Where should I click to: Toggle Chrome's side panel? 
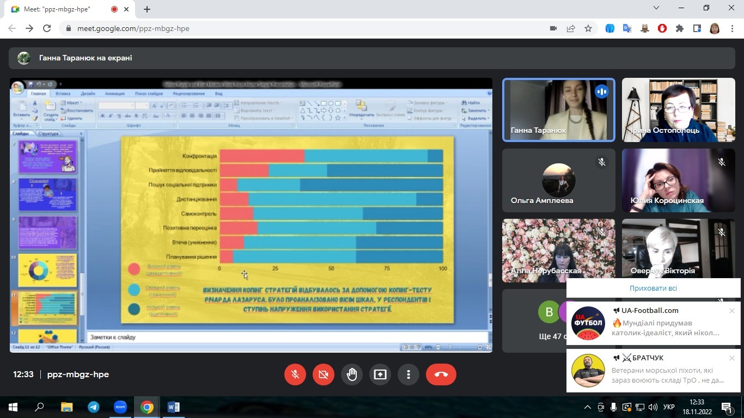697,28
